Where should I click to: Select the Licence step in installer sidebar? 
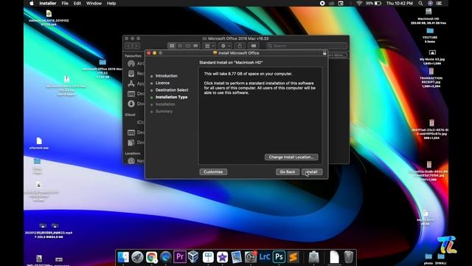pyautogui.click(x=162, y=83)
